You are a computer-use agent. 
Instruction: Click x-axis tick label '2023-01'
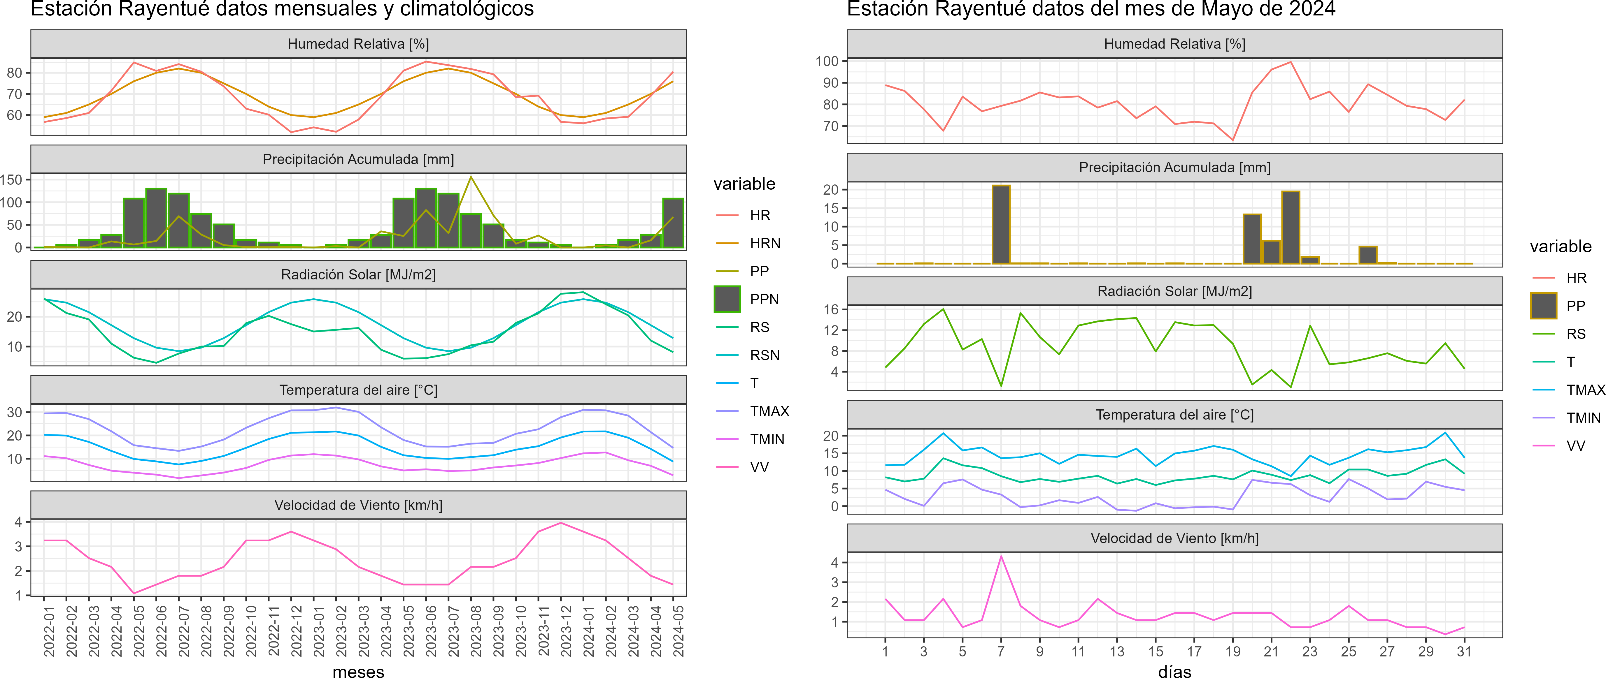[x=319, y=631]
